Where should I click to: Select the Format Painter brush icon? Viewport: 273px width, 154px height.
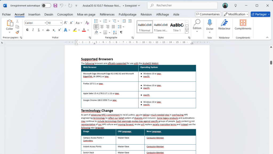coord(17,32)
